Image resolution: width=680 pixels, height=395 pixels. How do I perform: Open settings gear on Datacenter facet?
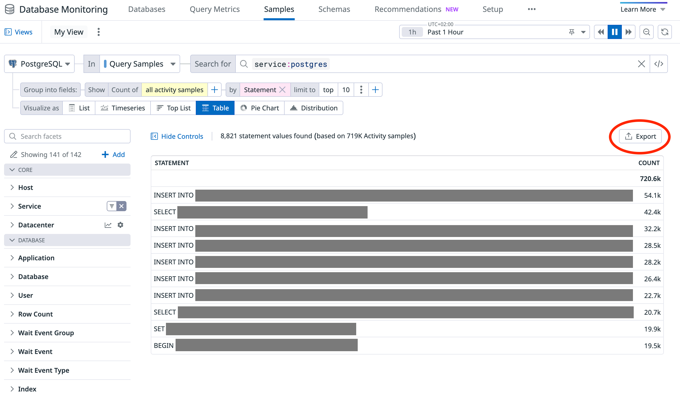coord(120,225)
